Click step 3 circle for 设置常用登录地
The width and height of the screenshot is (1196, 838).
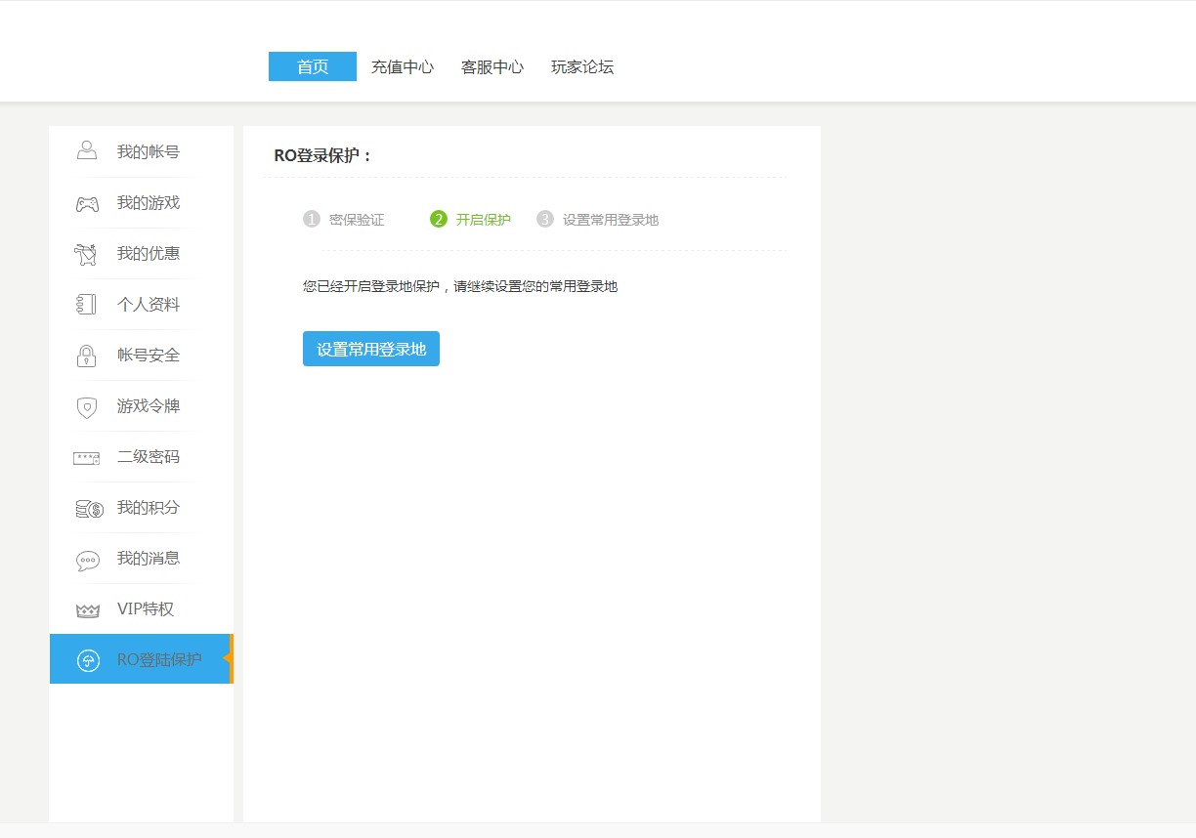tap(545, 219)
